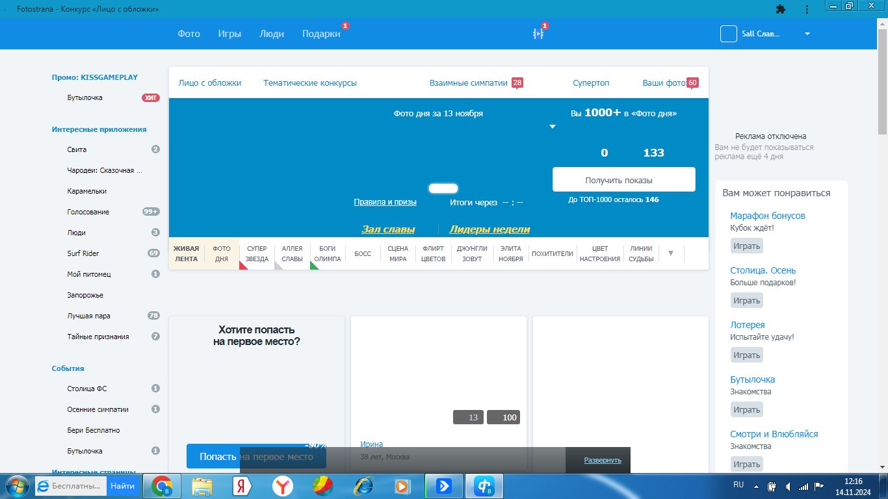Click the Action Center flag tray icon
This screenshot has width=888, height=499.
[819, 486]
